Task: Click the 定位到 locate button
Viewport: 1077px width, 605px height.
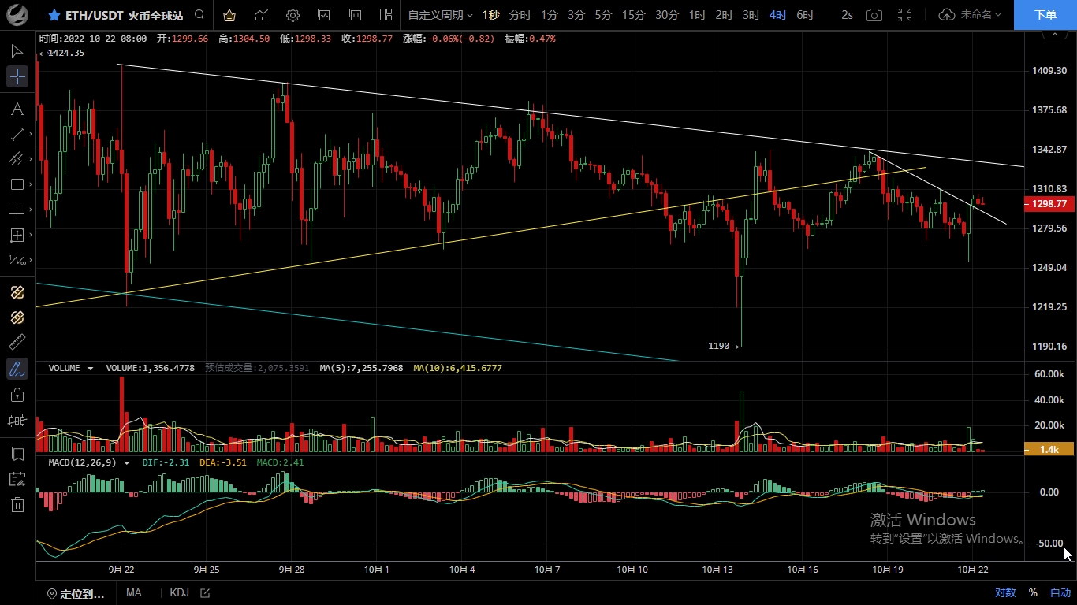Action: tap(76, 593)
